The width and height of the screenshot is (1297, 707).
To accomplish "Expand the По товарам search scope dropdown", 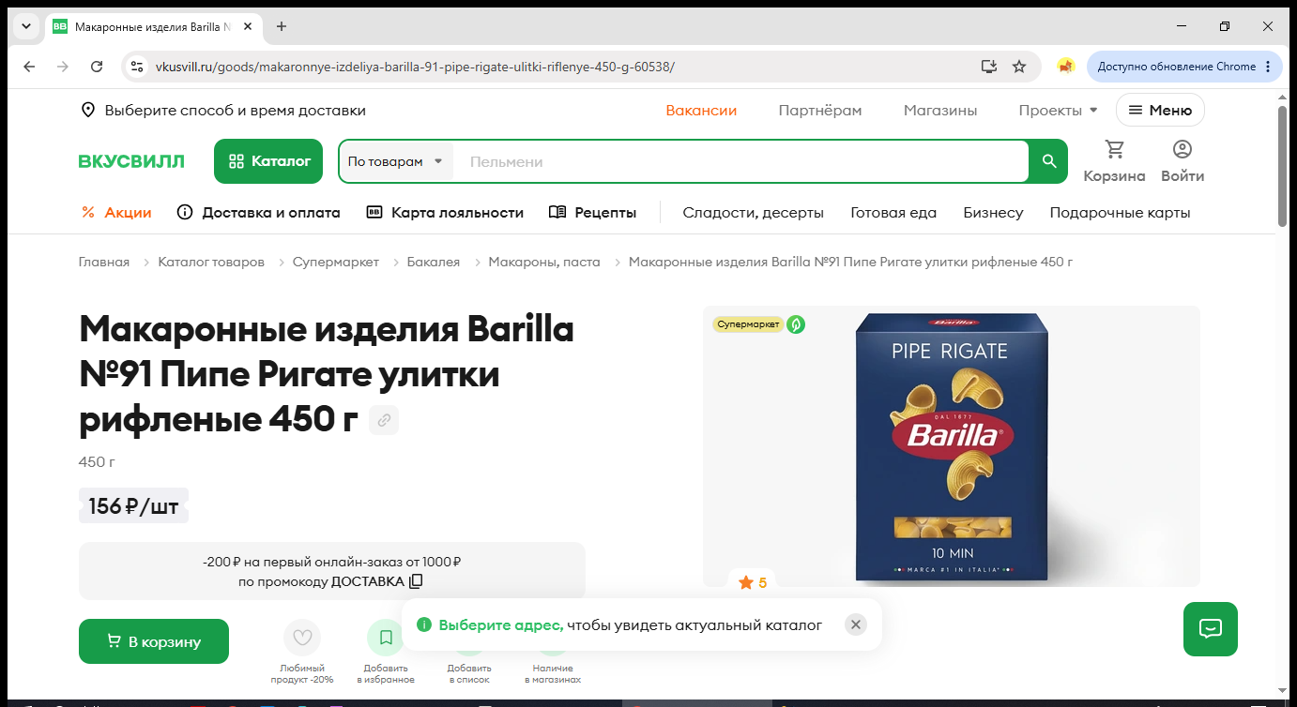I will coord(395,161).
